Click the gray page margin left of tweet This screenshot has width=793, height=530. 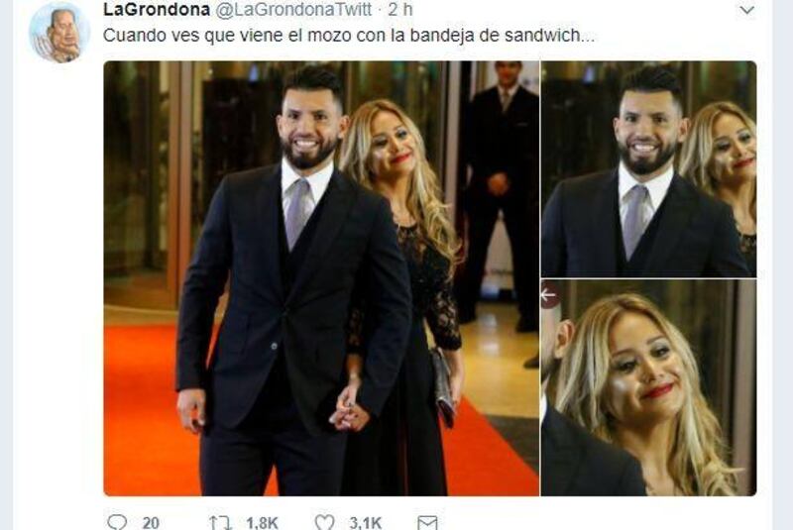[6, 265]
